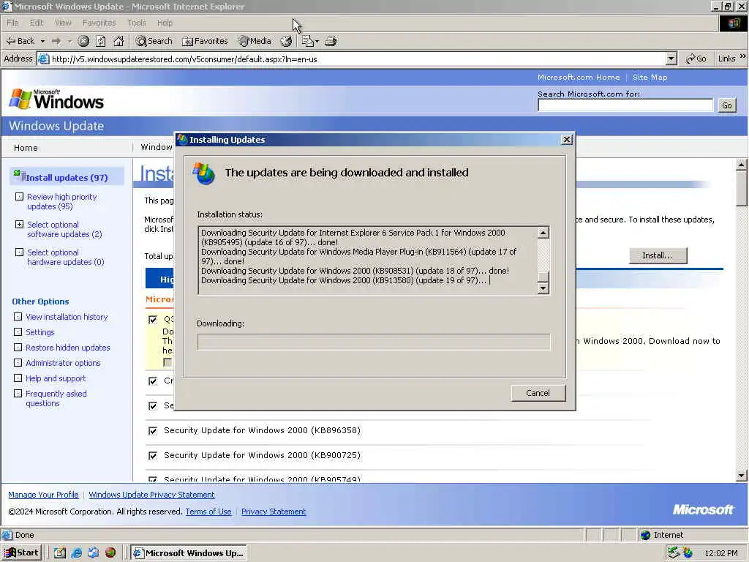The height and width of the screenshot is (562, 749).
Task: Click the Stop loading icon
Action: coord(83,41)
